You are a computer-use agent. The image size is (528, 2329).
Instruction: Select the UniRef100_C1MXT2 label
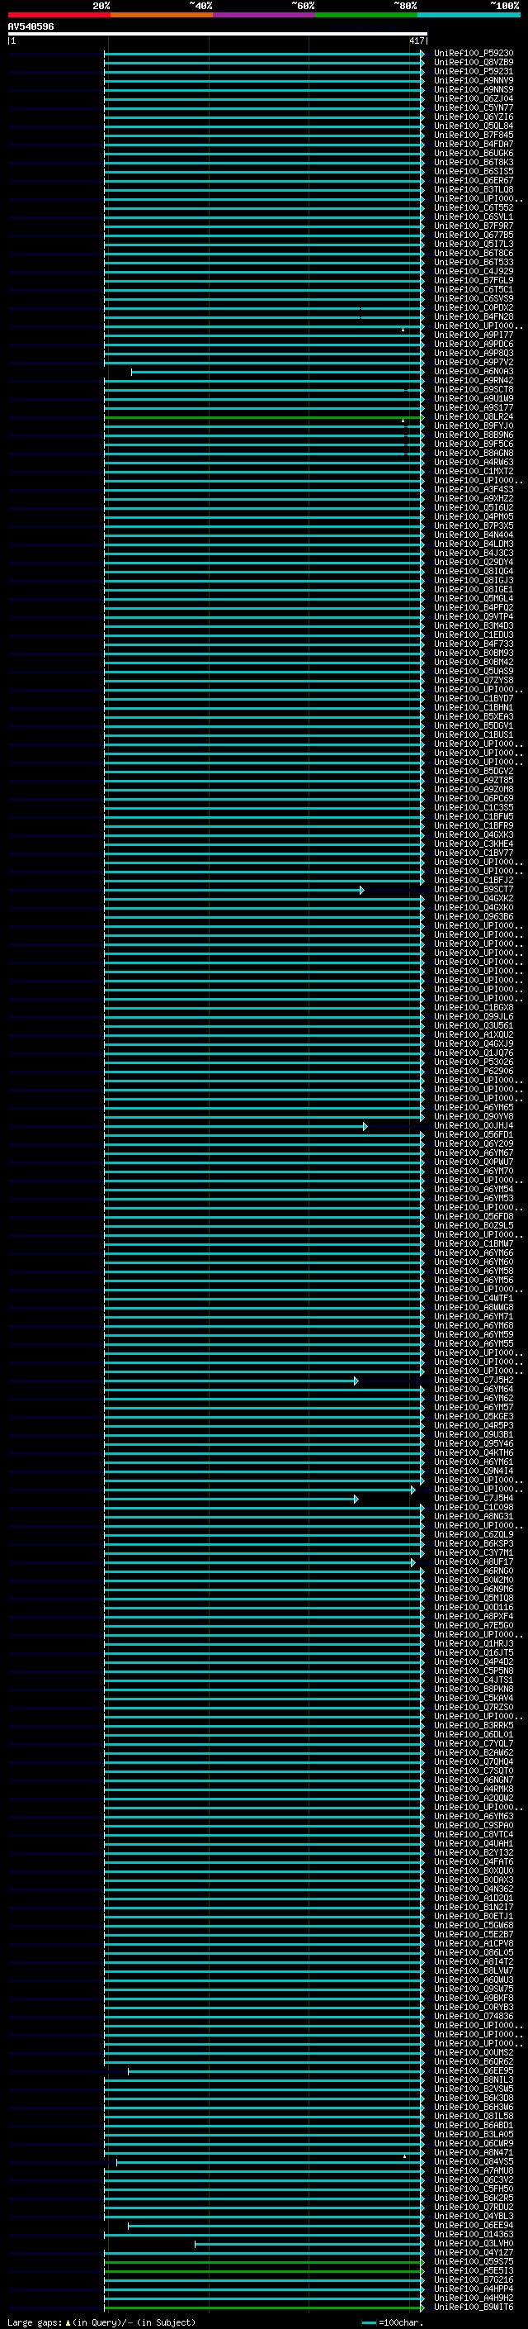click(x=473, y=471)
